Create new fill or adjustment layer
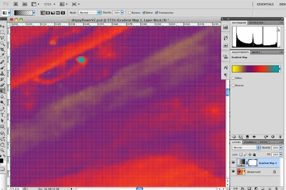286x190 pixels. point(256,188)
